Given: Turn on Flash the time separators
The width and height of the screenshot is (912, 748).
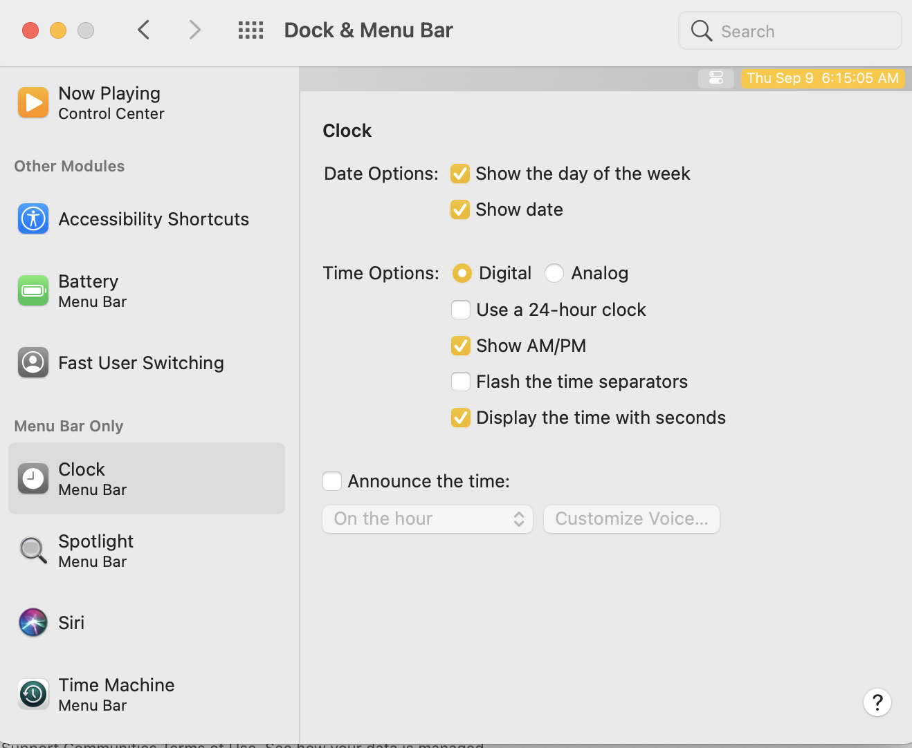Looking at the screenshot, I should pyautogui.click(x=461, y=382).
